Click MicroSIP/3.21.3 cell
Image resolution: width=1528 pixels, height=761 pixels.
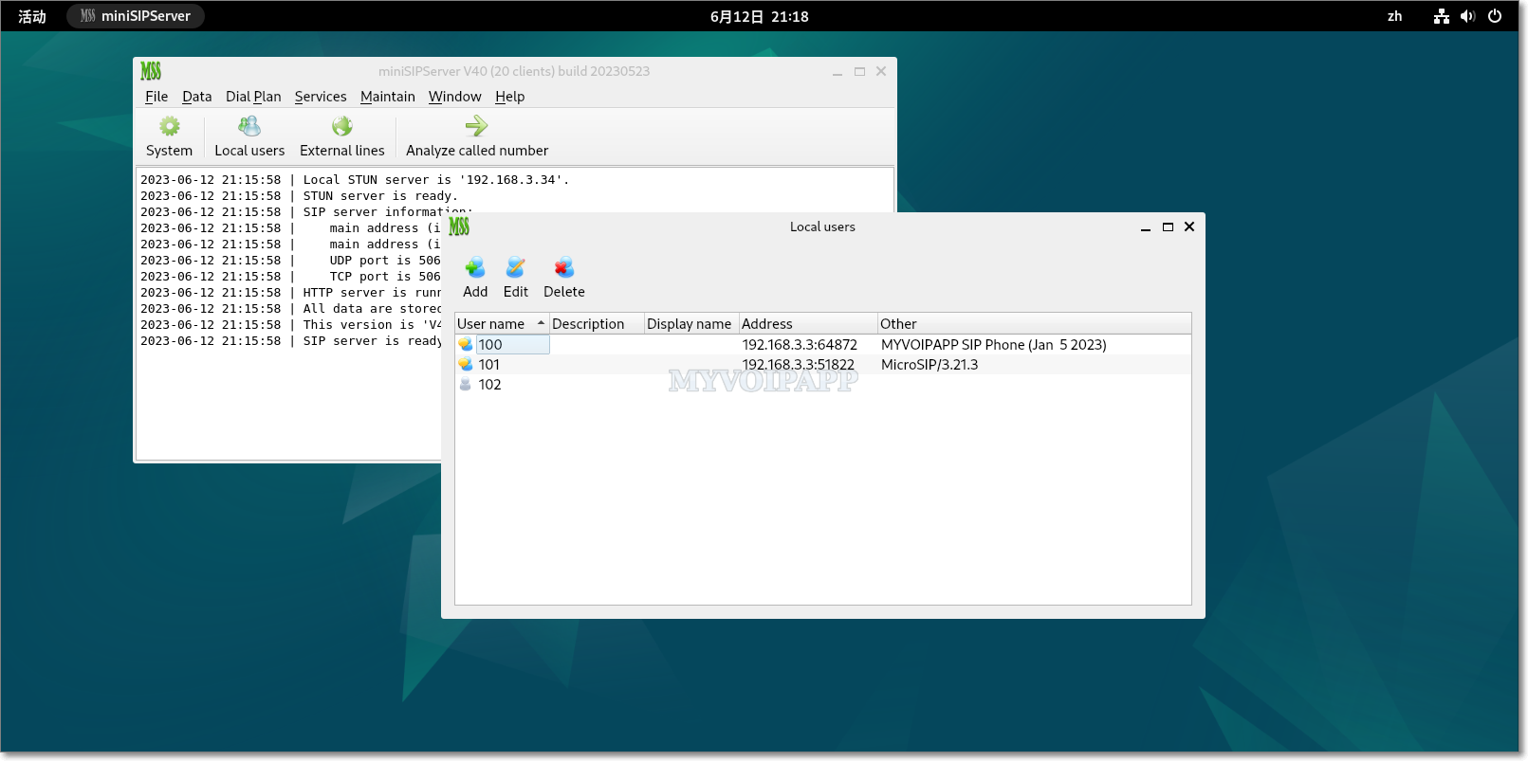coord(930,365)
